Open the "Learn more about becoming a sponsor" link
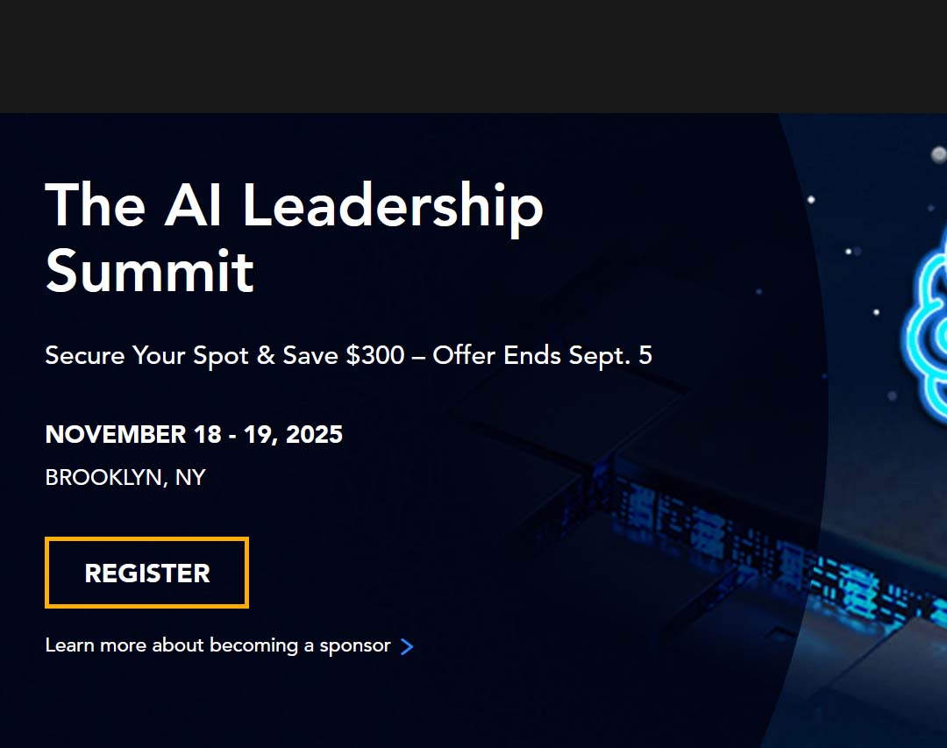The height and width of the screenshot is (748, 947). coord(217,645)
